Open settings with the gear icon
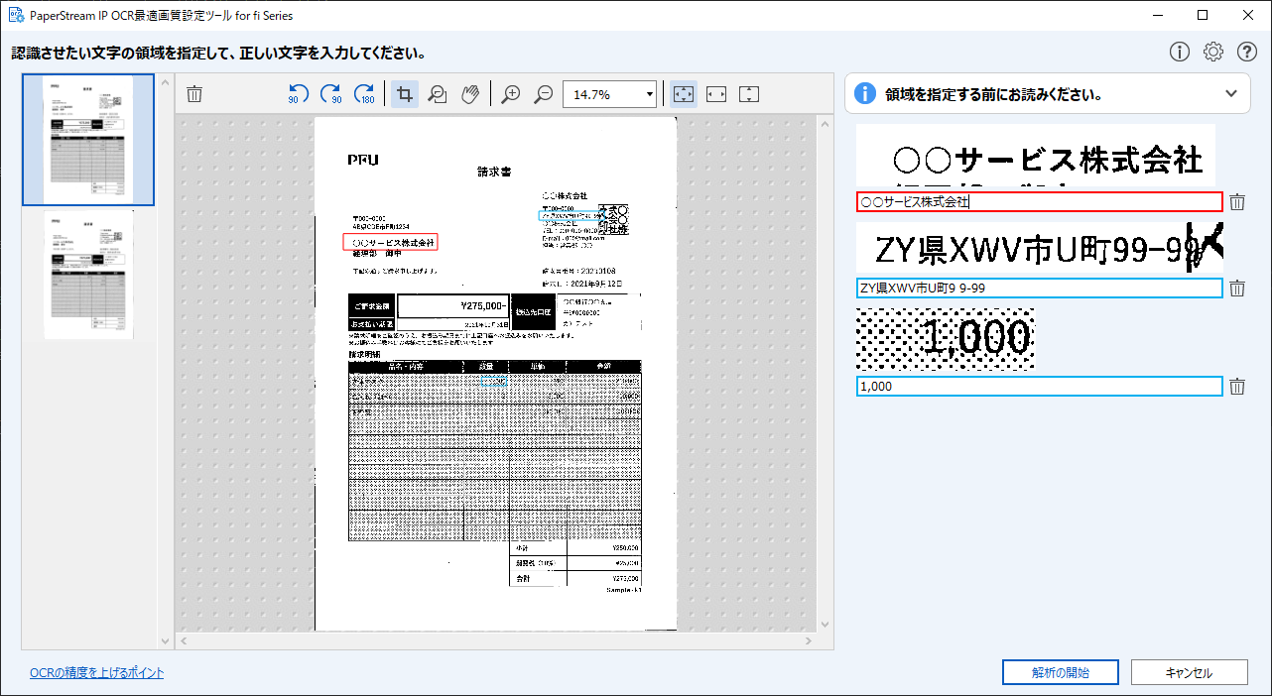This screenshot has height=696, width=1272. [x=1213, y=52]
